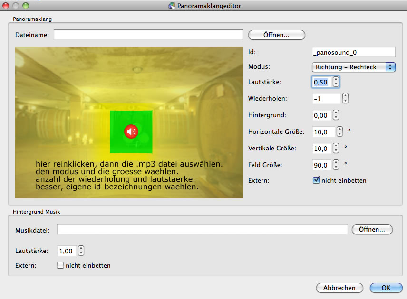
Task: Confirm the dialog with OK
Action: 386,288
